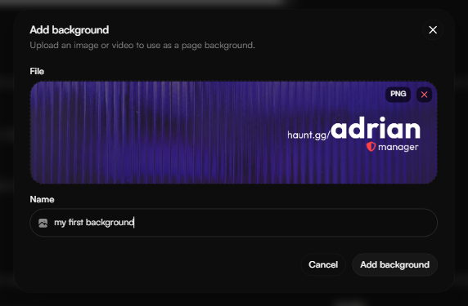
Task: Focus the Name input field
Action: tap(234, 223)
